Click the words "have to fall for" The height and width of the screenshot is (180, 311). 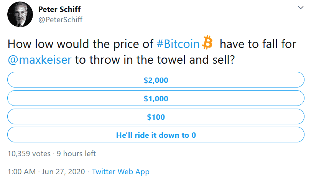[x=258, y=44]
